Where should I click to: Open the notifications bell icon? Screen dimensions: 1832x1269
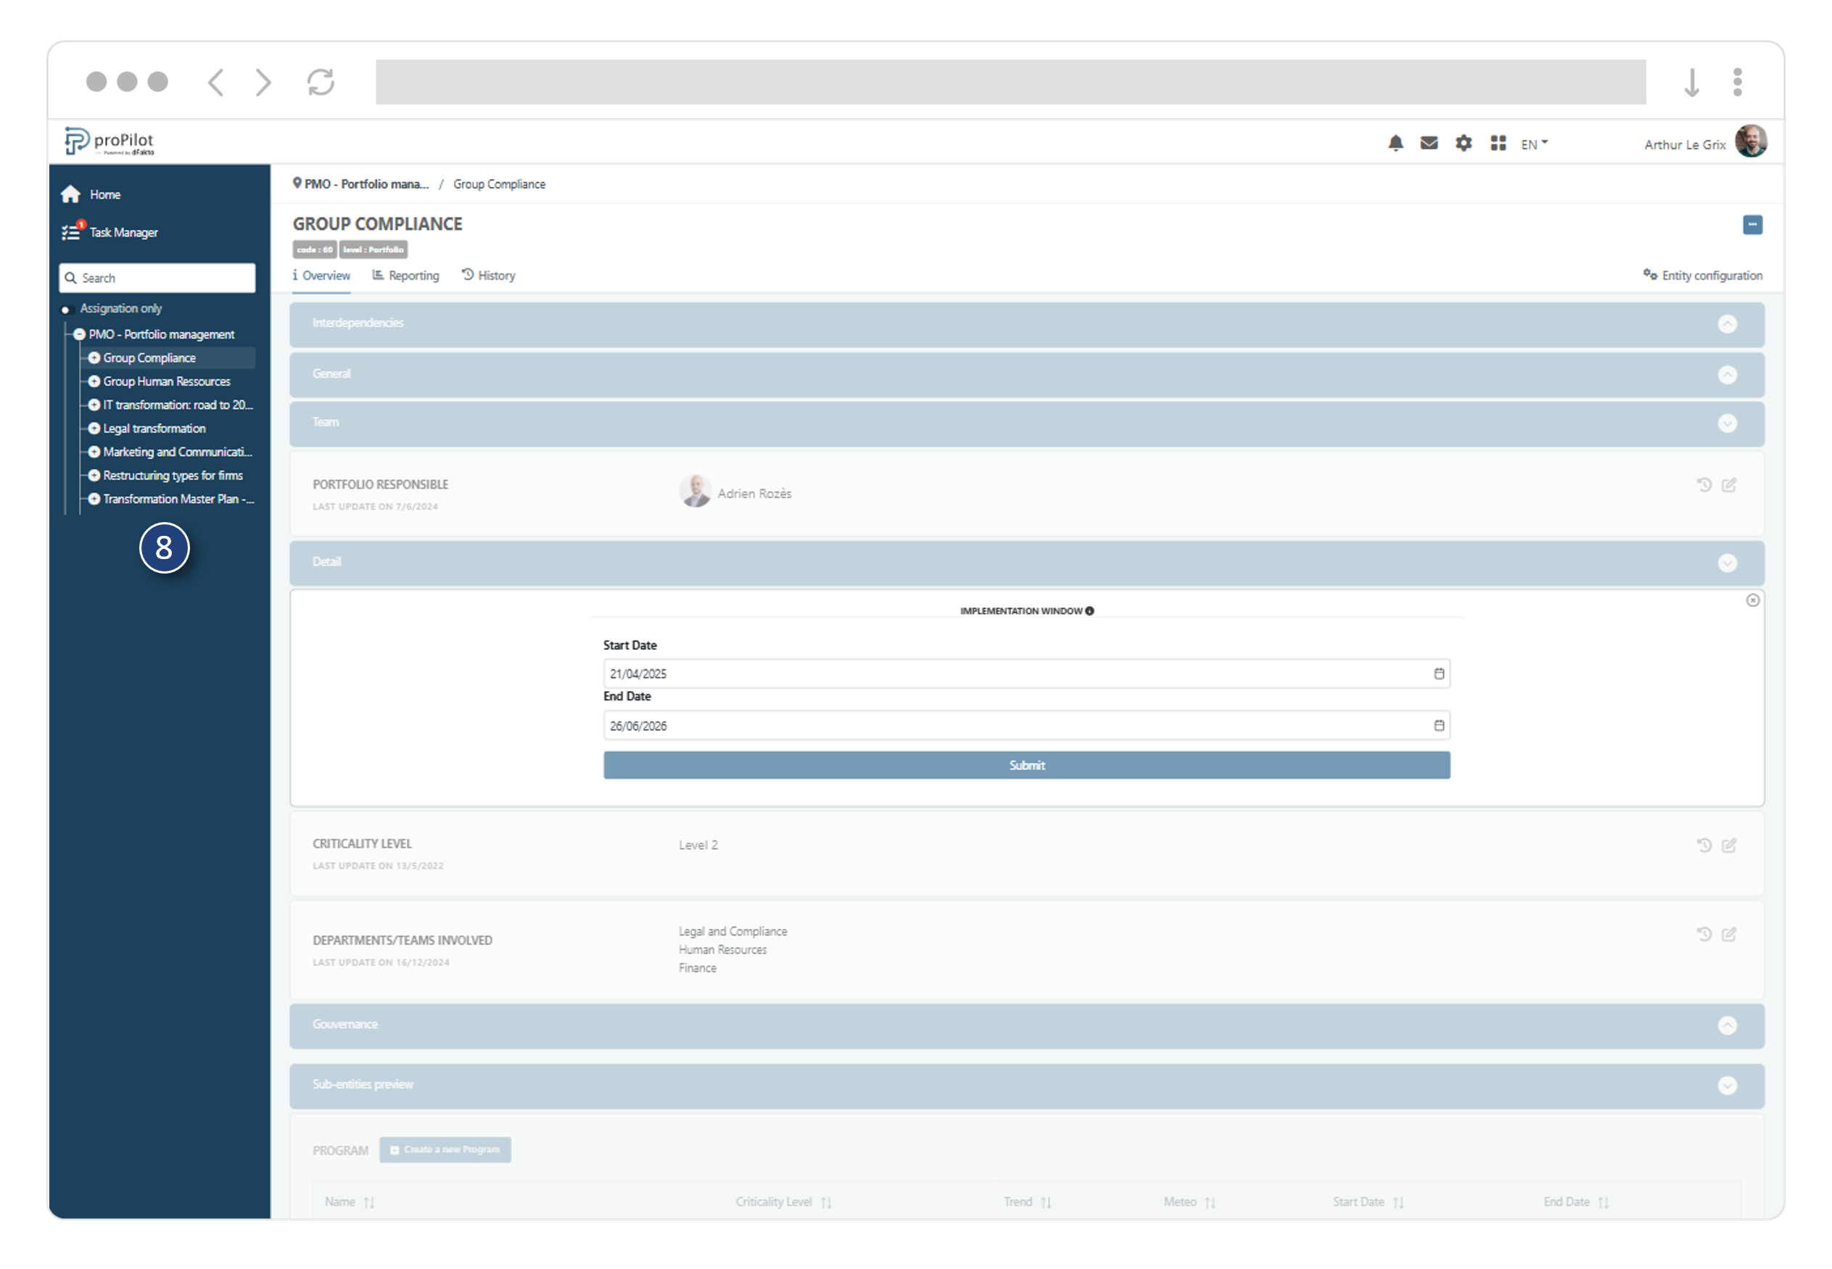pyautogui.click(x=1395, y=143)
